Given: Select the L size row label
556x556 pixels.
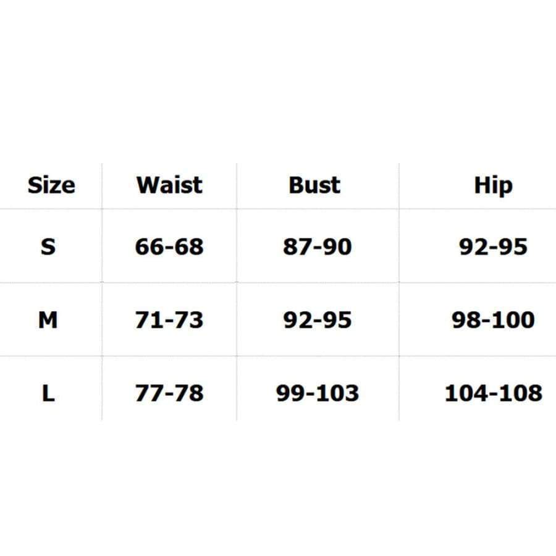Looking at the screenshot, I should (x=48, y=393).
